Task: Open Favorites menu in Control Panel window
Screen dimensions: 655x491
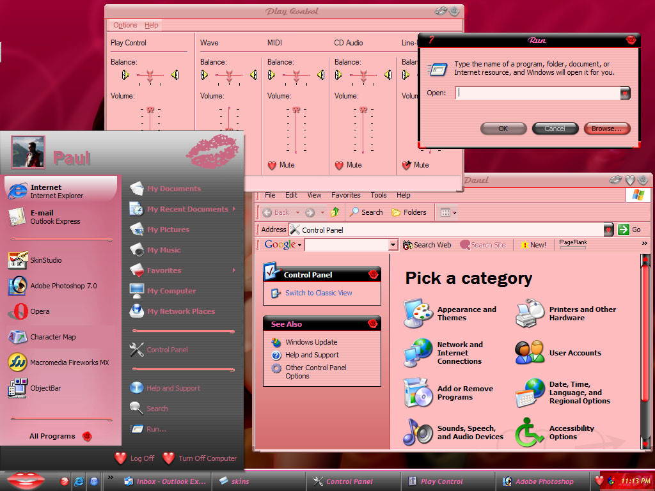Action: (x=346, y=195)
